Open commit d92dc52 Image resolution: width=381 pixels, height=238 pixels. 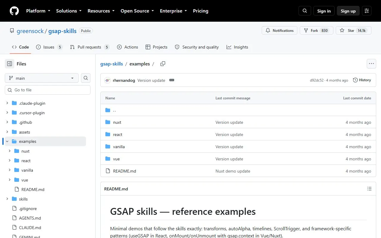point(317,80)
